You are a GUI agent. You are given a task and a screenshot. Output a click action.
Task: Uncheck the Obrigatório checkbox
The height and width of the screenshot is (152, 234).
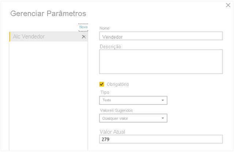[102, 84]
